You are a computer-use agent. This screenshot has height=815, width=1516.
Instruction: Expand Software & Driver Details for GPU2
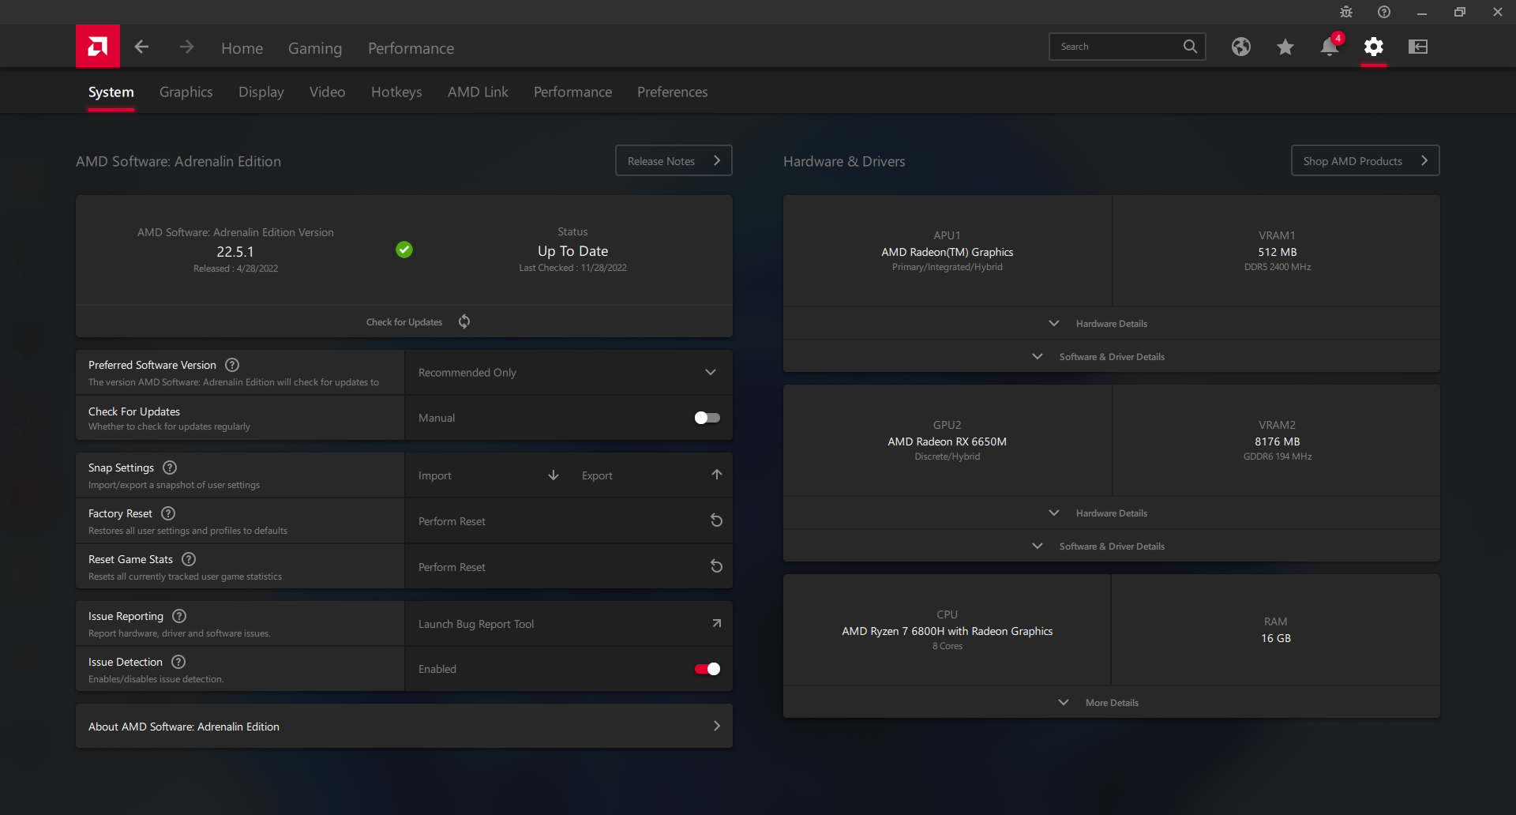[1112, 546]
